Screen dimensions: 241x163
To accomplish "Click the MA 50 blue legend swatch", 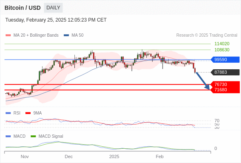I will coord(66,35).
